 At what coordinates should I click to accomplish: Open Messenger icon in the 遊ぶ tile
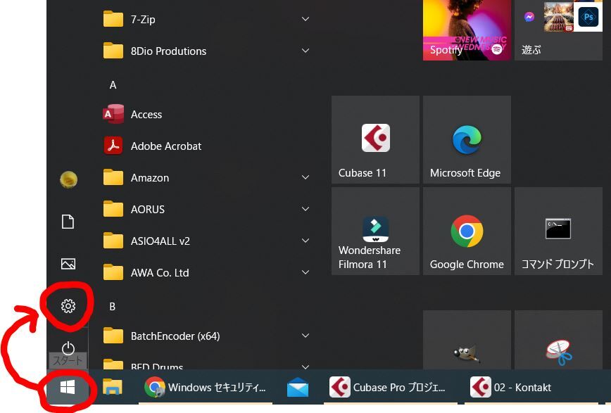tap(529, 17)
